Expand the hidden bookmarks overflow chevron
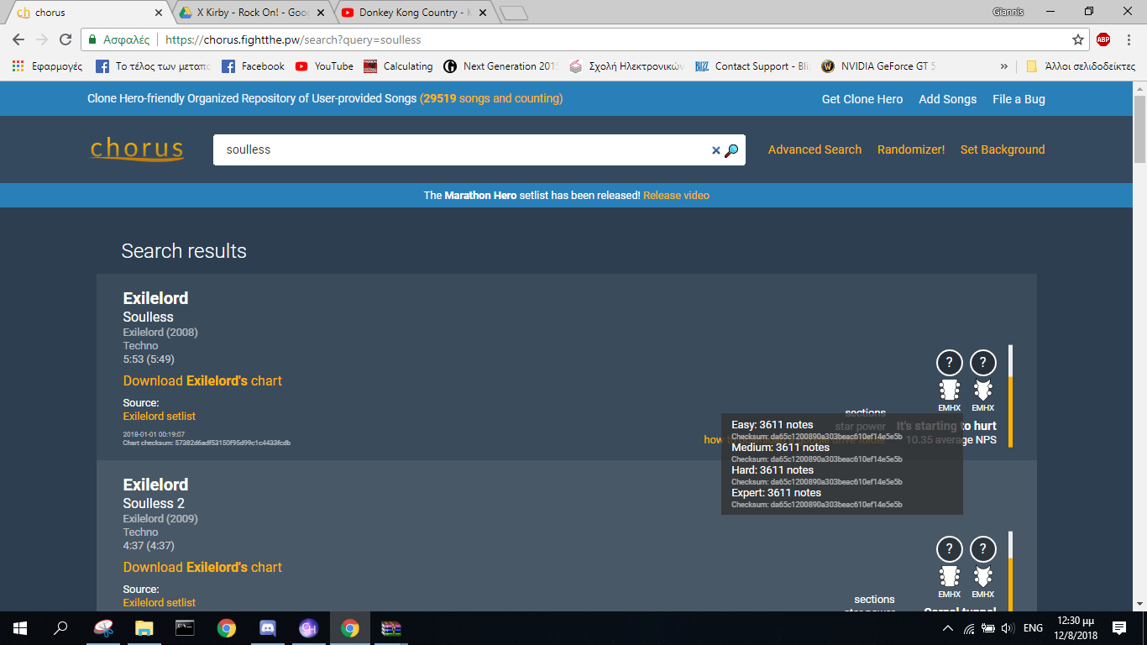The height and width of the screenshot is (645, 1147). tap(1003, 66)
